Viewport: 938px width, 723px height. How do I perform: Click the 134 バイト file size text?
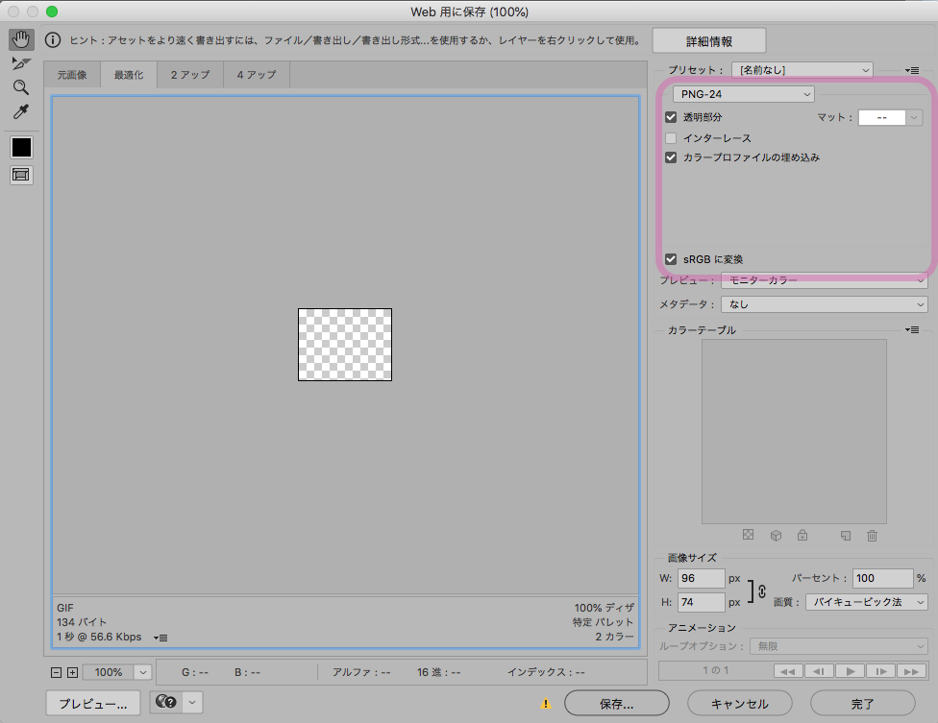(x=82, y=622)
